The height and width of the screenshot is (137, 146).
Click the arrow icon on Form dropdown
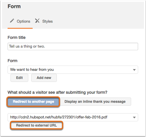coord(134,70)
